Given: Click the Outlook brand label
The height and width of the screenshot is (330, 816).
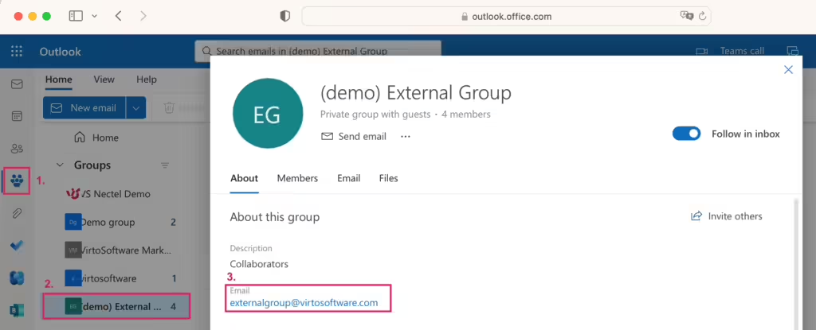Looking at the screenshot, I should pos(61,52).
